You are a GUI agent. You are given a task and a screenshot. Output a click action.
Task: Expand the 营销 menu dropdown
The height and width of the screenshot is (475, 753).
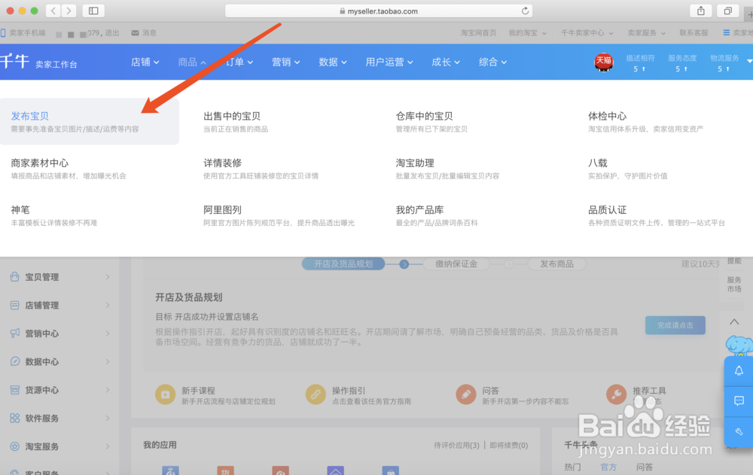point(285,62)
